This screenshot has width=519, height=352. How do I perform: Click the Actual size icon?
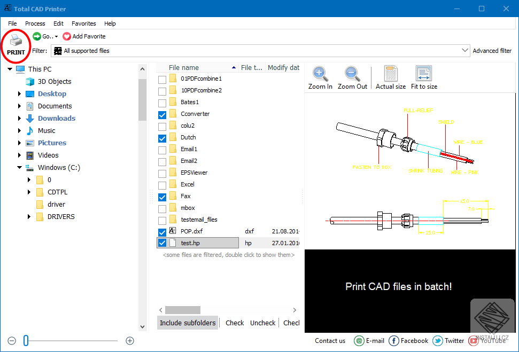391,73
